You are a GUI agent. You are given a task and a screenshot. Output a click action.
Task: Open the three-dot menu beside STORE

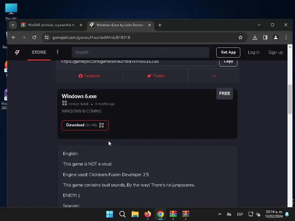(58, 52)
